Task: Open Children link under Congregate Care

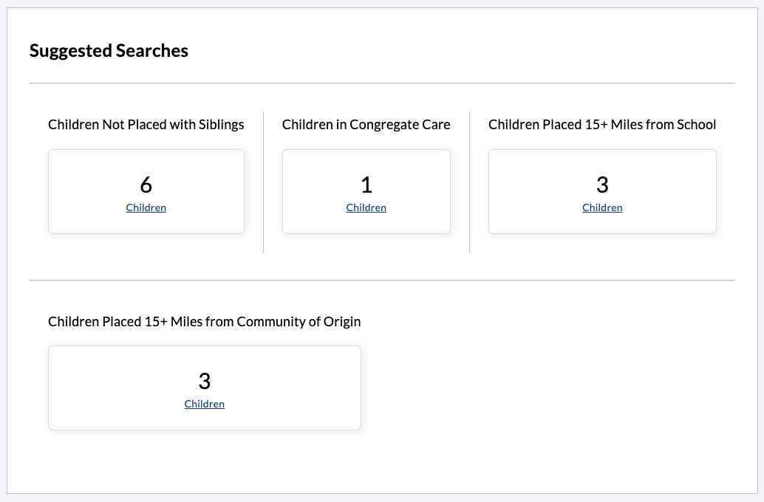Action: tap(366, 208)
